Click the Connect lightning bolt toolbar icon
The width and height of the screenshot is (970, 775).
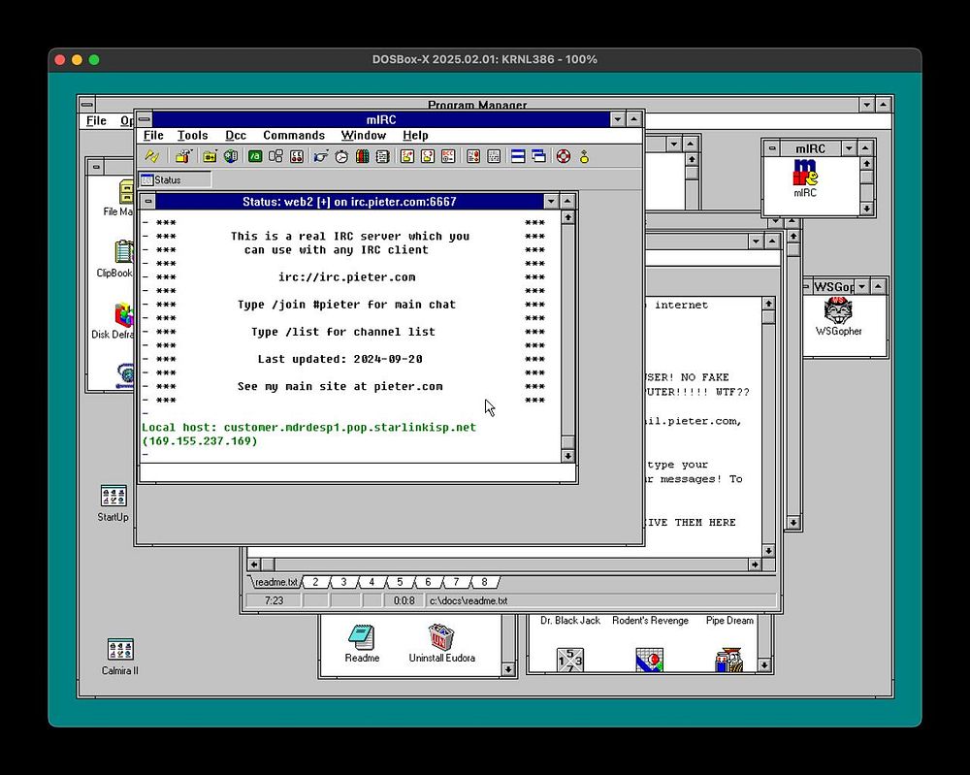(x=151, y=156)
